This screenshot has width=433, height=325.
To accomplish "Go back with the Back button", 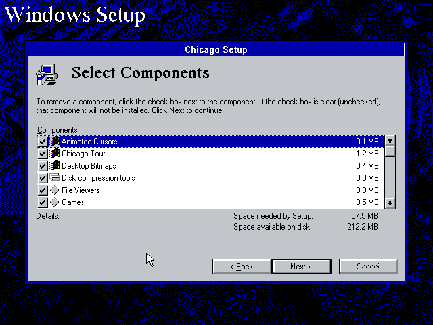I will click(x=242, y=266).
